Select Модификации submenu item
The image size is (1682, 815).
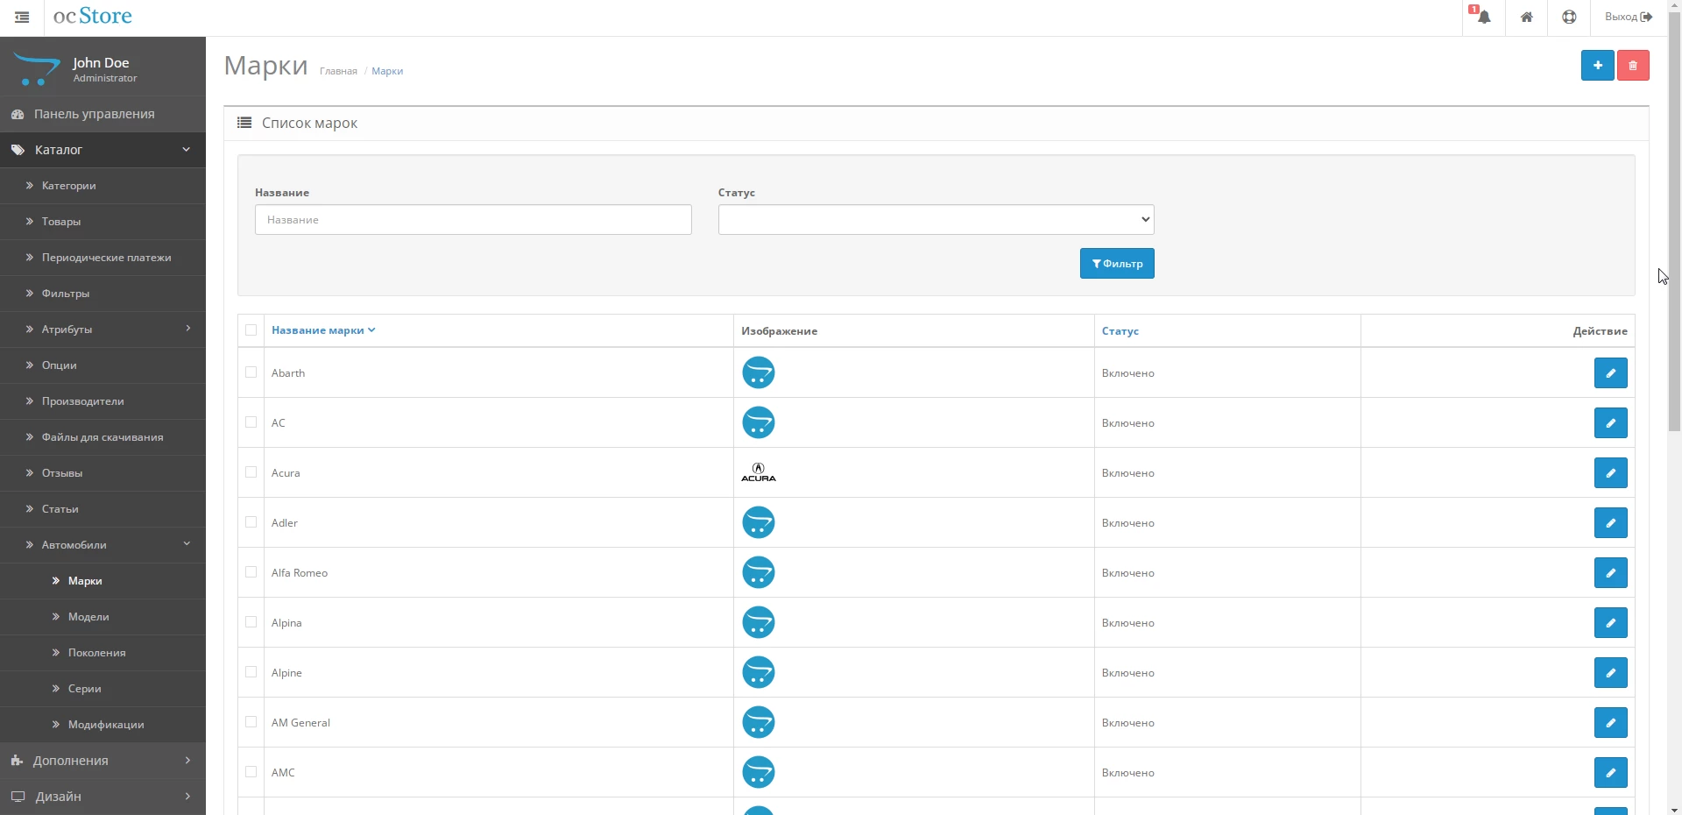pos(102,725)
